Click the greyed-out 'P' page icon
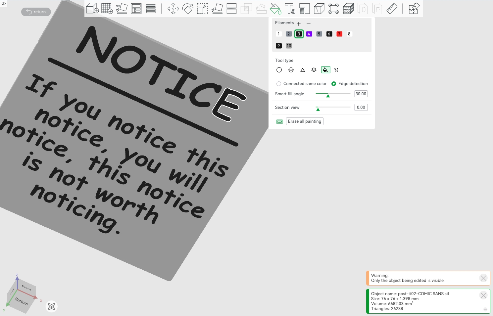This screenshot has height=316, width=493. [377, 8]
